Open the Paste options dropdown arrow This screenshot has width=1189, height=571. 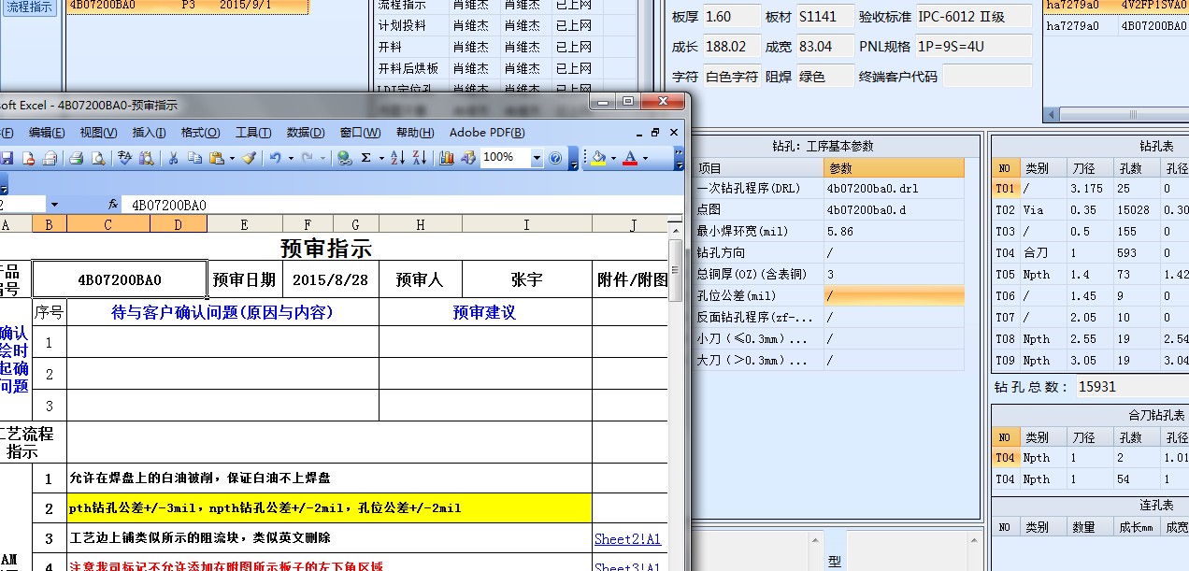[232, 158]
